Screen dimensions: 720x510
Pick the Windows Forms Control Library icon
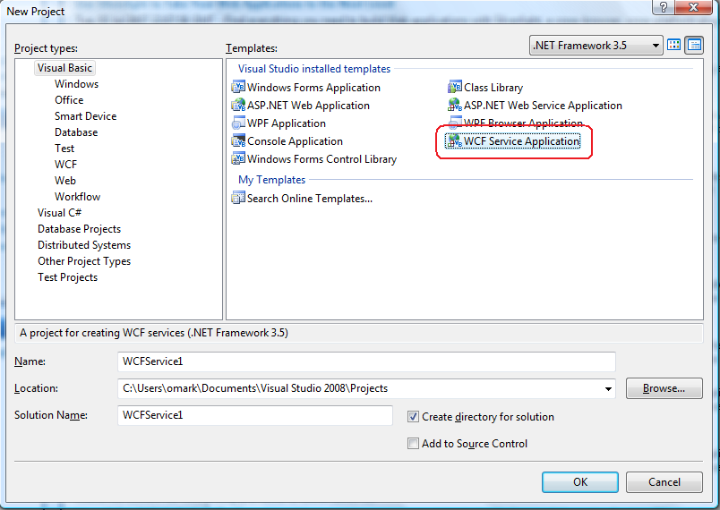pos(238,159)
